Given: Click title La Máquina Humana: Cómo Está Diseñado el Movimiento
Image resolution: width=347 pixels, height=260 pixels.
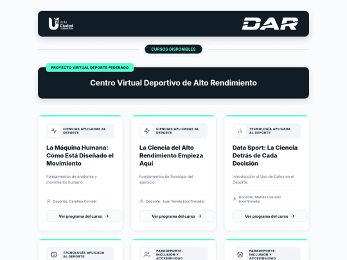Looking at the screenshot, I should point(80,155).
